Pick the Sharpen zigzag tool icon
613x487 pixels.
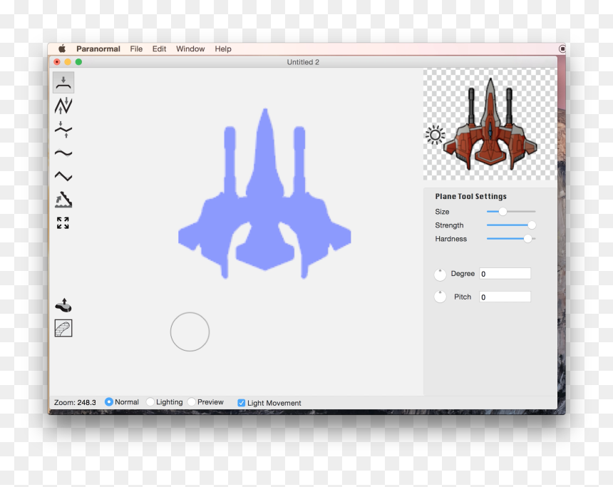[63, 176]
